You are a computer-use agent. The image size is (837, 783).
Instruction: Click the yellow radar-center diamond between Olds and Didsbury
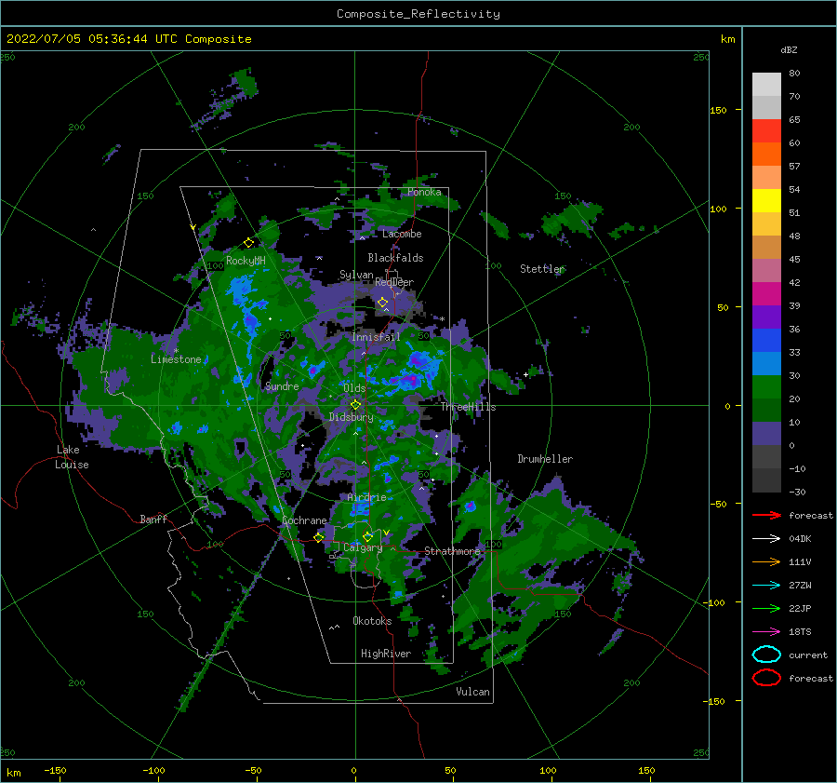(355, 405)
